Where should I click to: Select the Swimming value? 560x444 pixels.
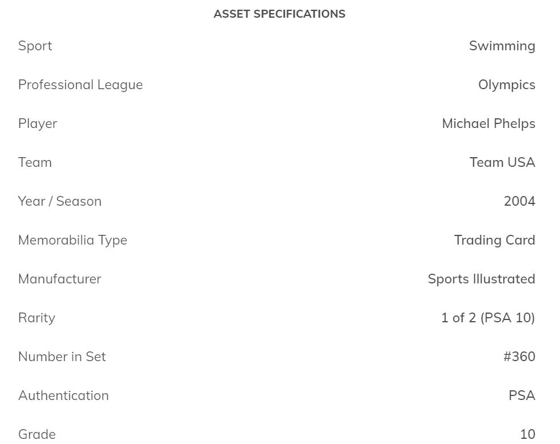pos(502,46)
